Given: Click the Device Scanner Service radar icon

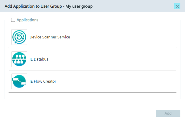Looking at the screenshot, I should pyautogui.click(x=19, y=37).
